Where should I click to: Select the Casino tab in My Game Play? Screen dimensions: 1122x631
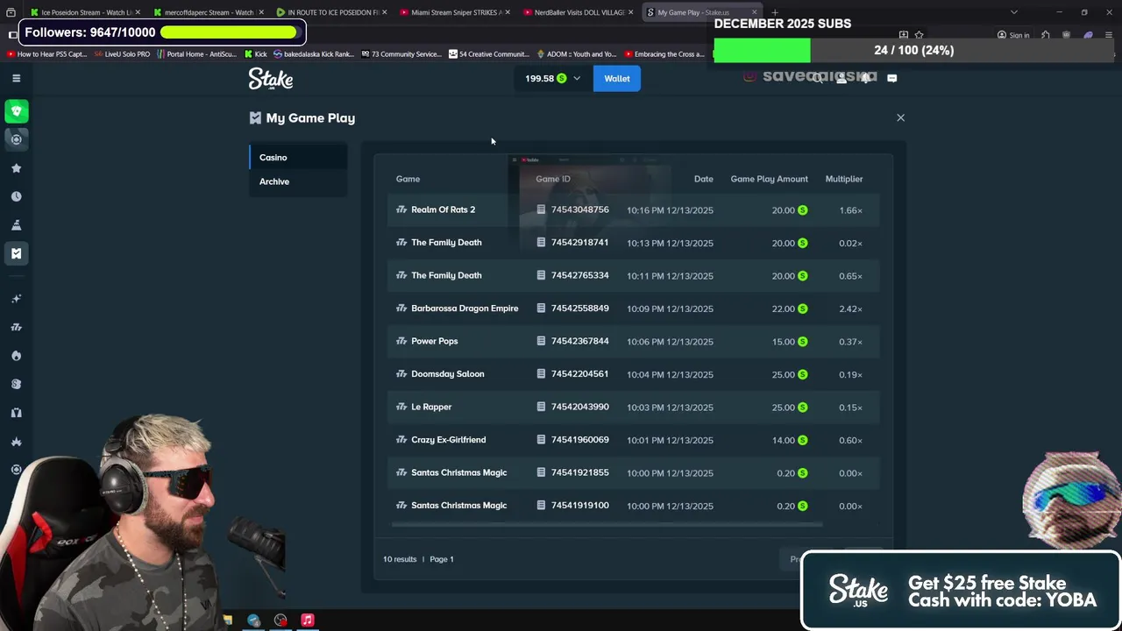[298, 158]
